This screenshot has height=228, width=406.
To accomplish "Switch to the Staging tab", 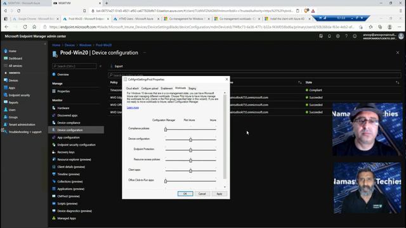I will pos(192,89).
